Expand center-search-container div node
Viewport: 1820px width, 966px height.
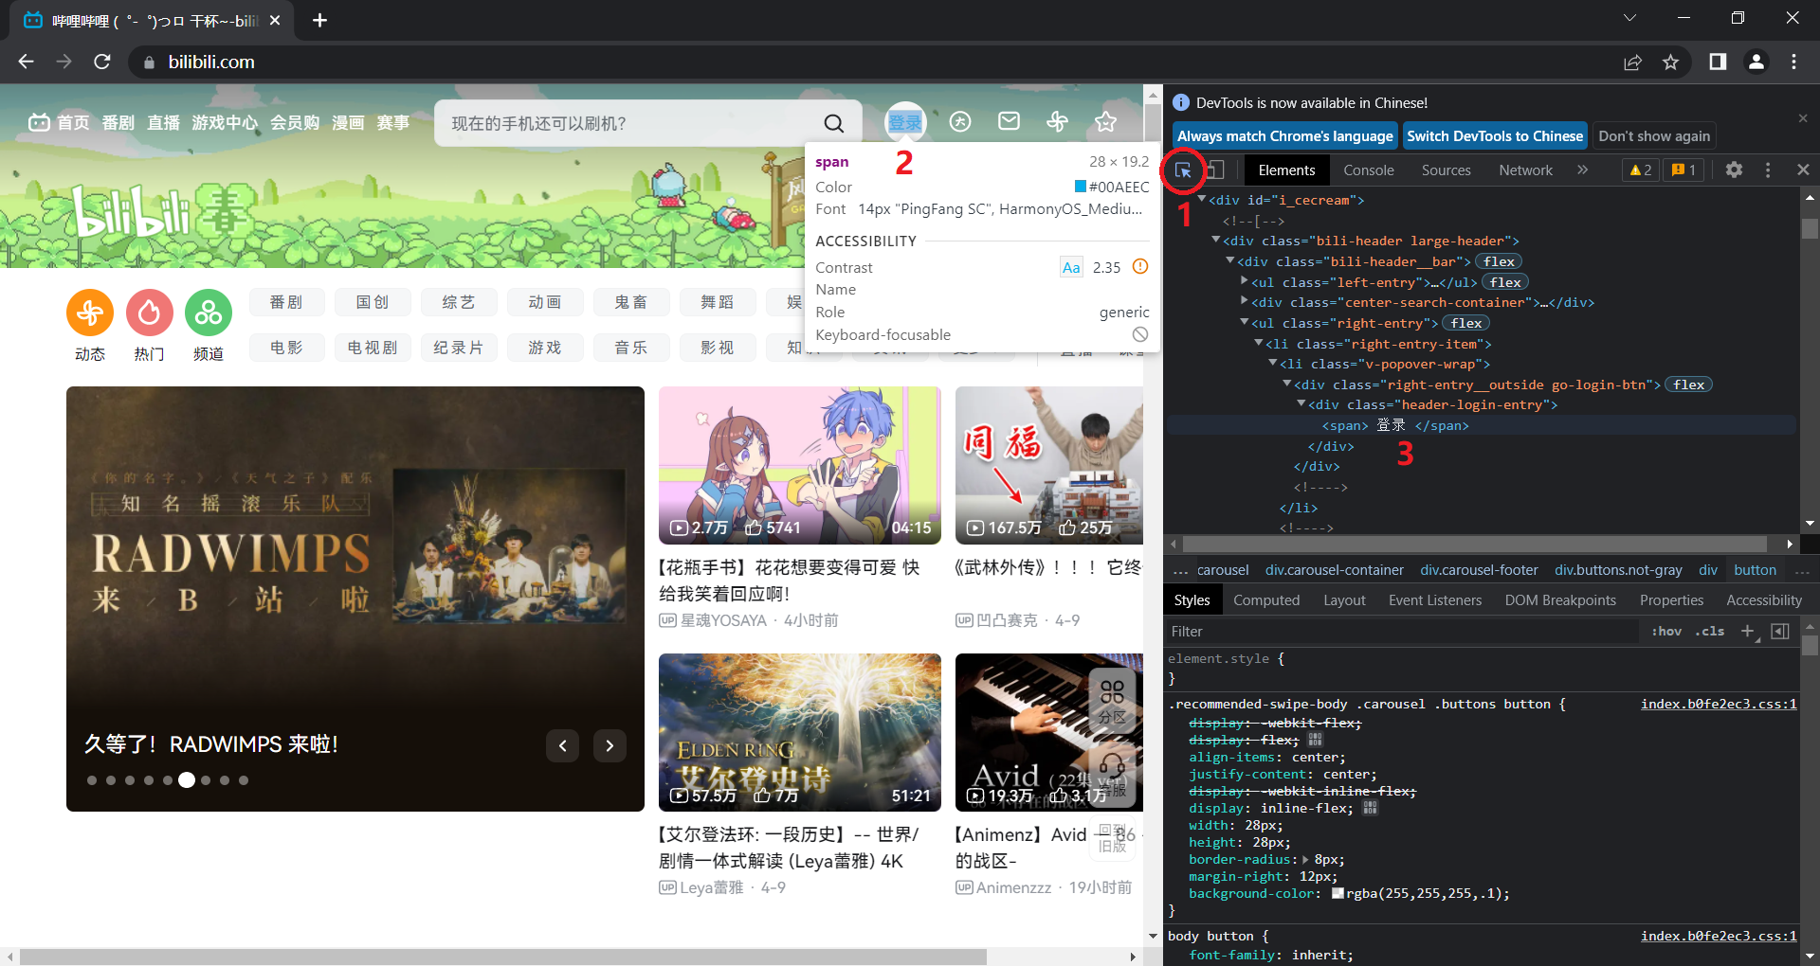click(x=1245, y=302)
